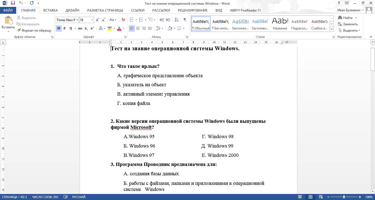
Task: Click the Copy (Копировать) button
Action: [x=28, y=24]
